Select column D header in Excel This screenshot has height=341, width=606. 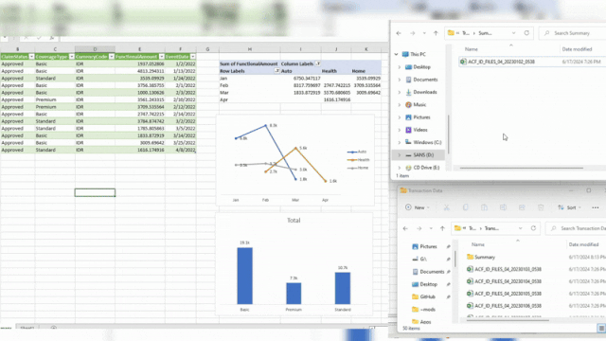click(x=95, y=49)
